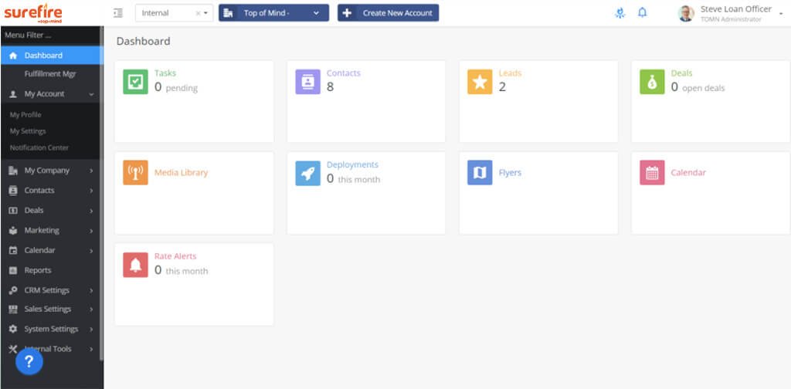Open the Media Library link

tap(181, 172)
